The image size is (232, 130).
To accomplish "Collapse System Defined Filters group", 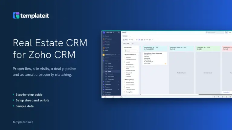I will 124,55.
